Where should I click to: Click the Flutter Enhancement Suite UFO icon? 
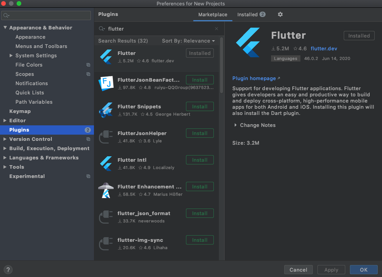tap(106, 190)
